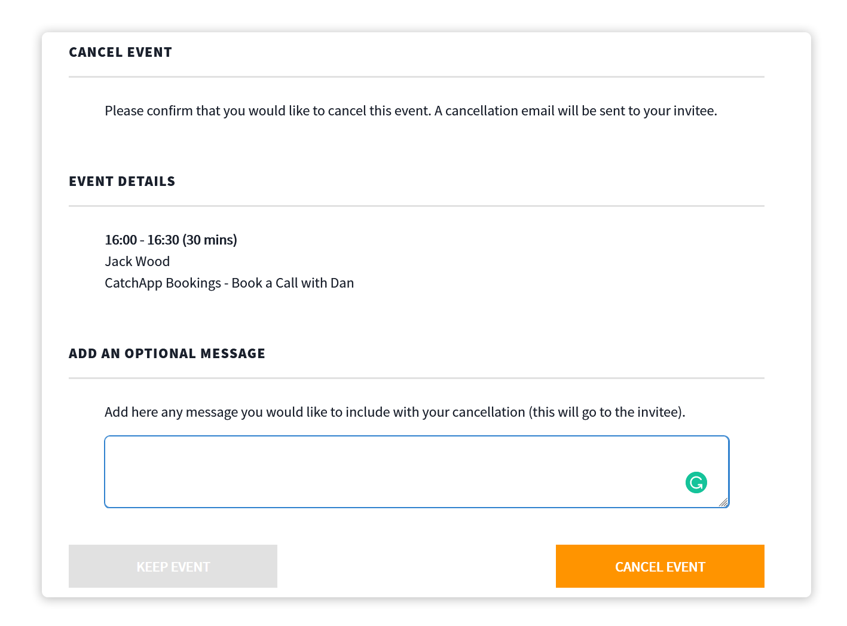
Task: Click the (30 mins) duration text
Action: coord(210,240)
